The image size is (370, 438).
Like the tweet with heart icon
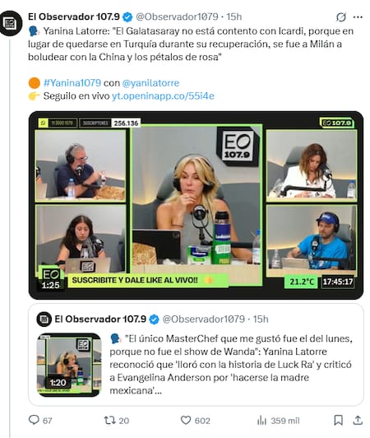click(x=186, y=420)
